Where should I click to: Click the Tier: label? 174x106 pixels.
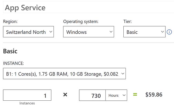tap(127, 21)
